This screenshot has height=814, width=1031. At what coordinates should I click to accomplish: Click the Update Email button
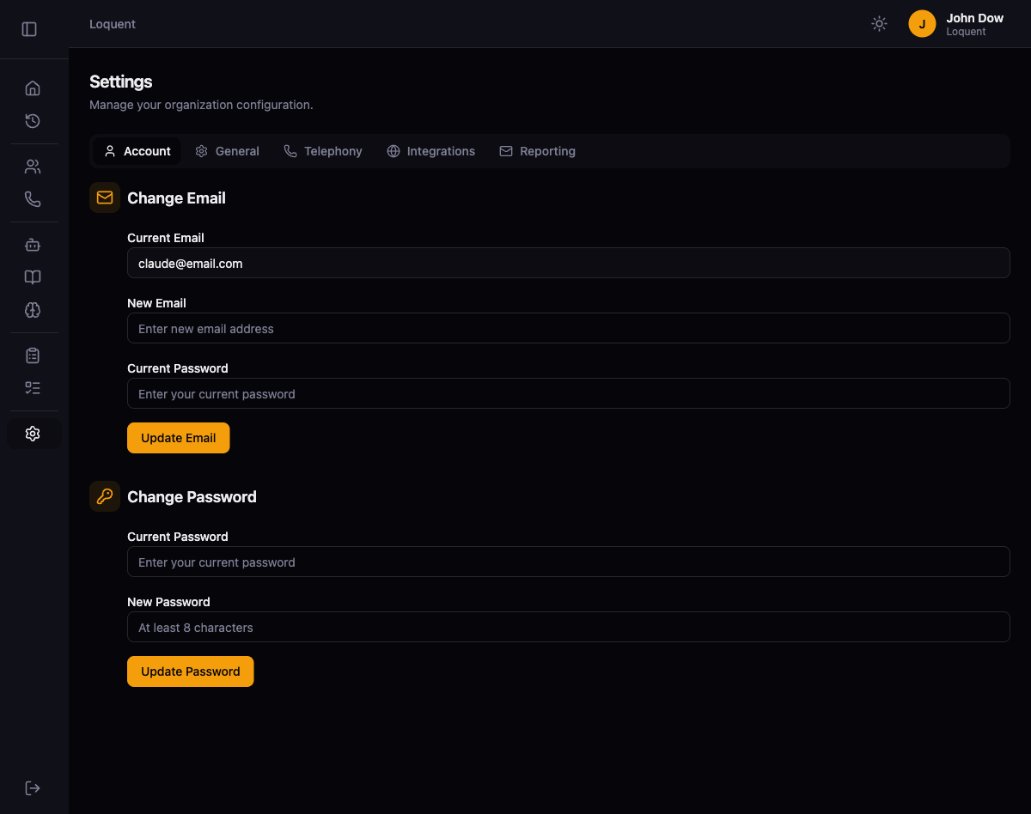click(178, 438)
